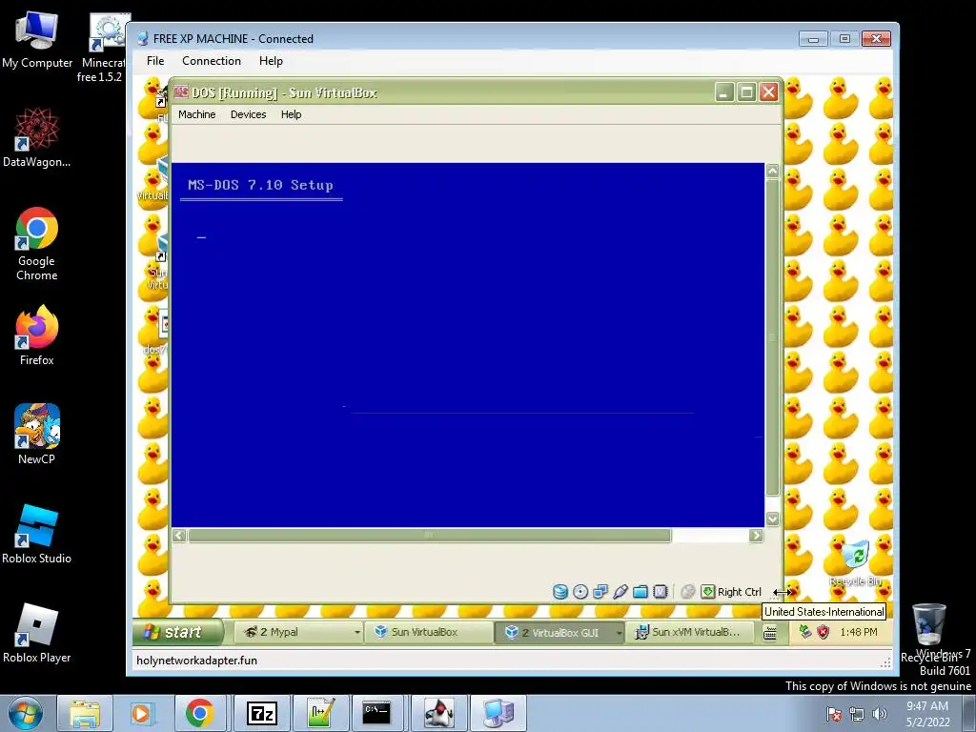The width and height of the screenshot is (976, 732).
Task: Open the network adapters status icon
Action: (x=600, y=592)
